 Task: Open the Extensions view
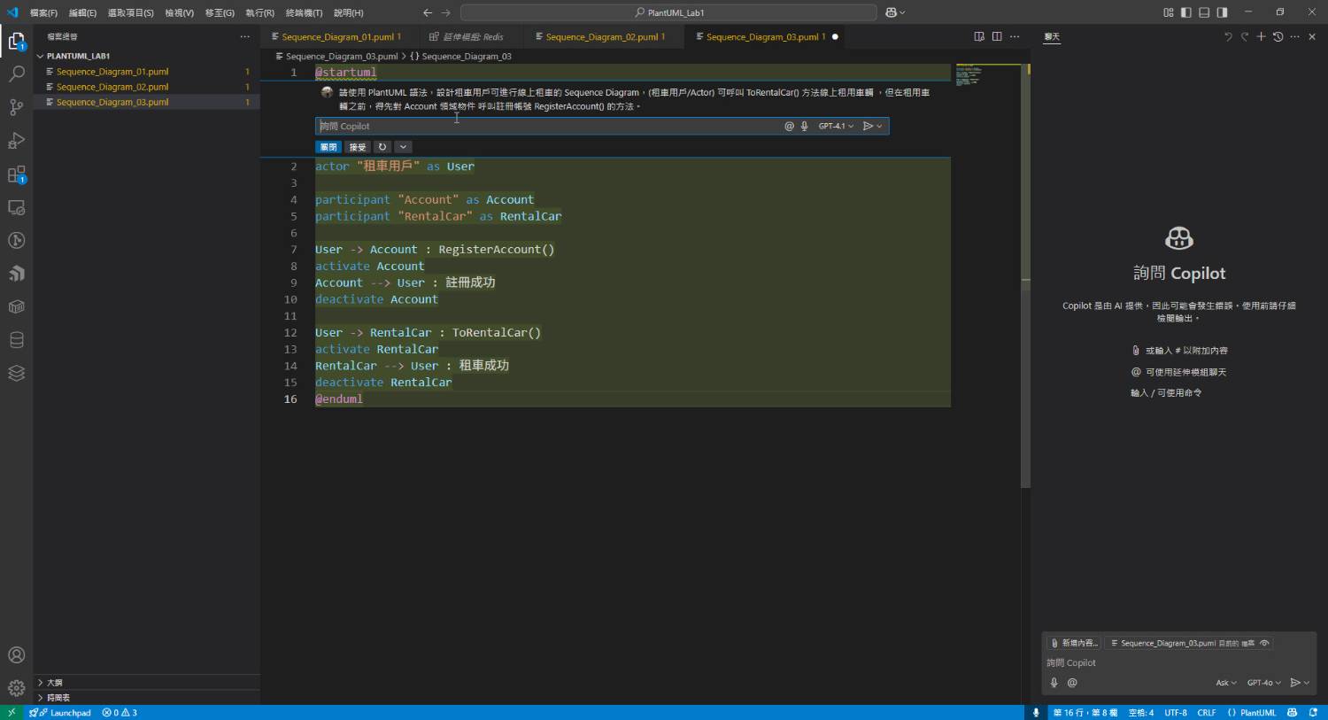click(16, 174)
